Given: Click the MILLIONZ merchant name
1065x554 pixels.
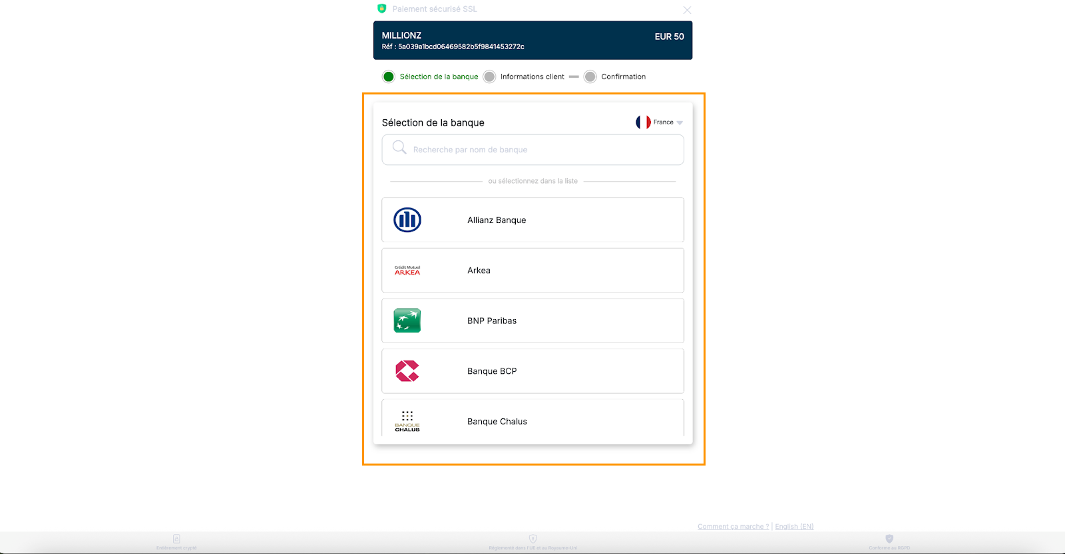Looking at the screenshot, I should [401, 35].
